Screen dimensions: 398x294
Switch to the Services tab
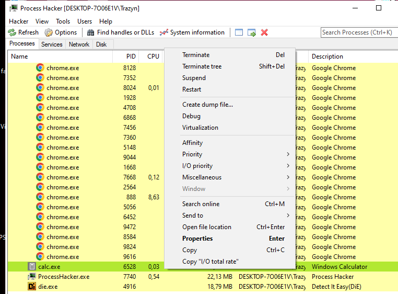pos(52,44)
